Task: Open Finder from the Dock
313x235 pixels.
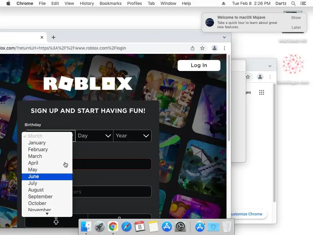Action: point(86,227)
